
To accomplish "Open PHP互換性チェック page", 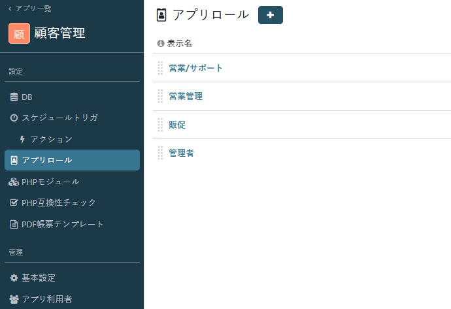I will pos(58,203).
